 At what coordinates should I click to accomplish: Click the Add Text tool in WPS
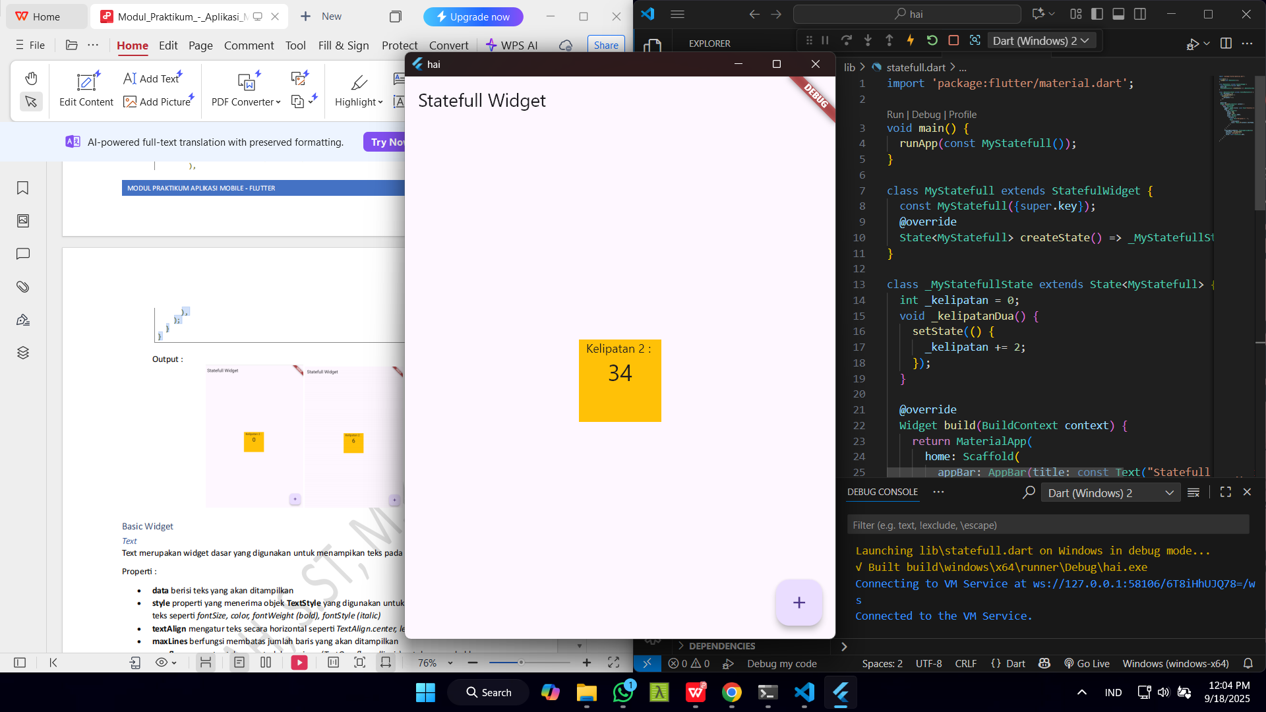[152, 78]
